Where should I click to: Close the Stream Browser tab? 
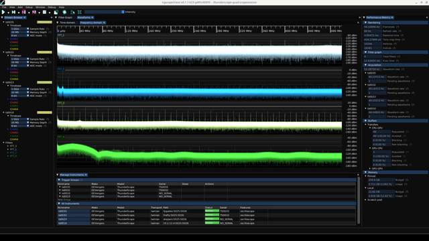pyautogui.click(x=25, y=17)
